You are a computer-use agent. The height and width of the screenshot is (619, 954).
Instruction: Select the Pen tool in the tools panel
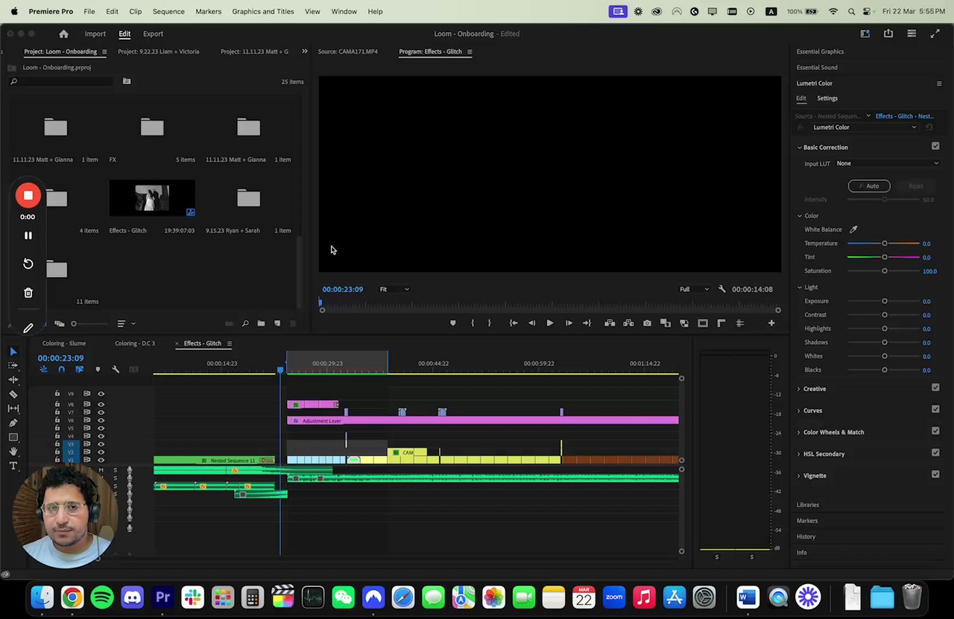[13, 423]
